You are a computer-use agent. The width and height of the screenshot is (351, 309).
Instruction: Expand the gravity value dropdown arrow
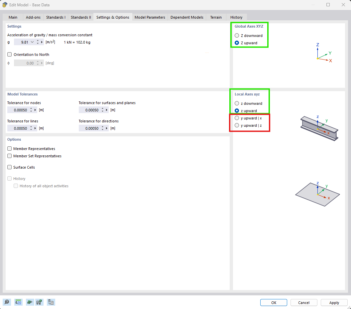click(32, 42)
